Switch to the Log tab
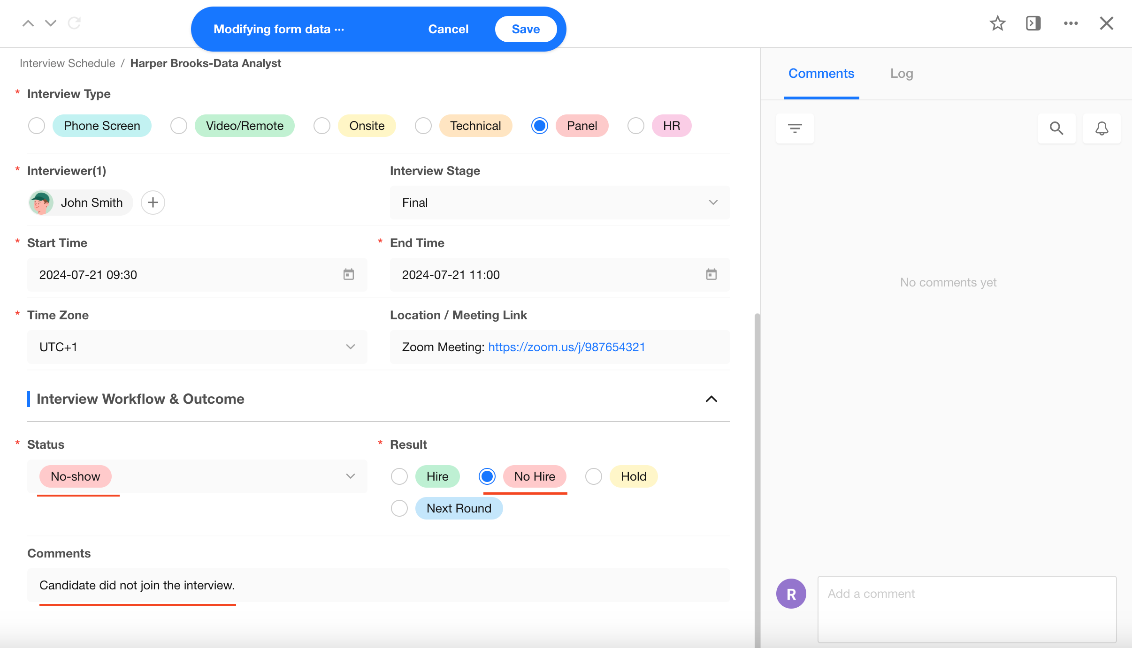 click(902, 74)
